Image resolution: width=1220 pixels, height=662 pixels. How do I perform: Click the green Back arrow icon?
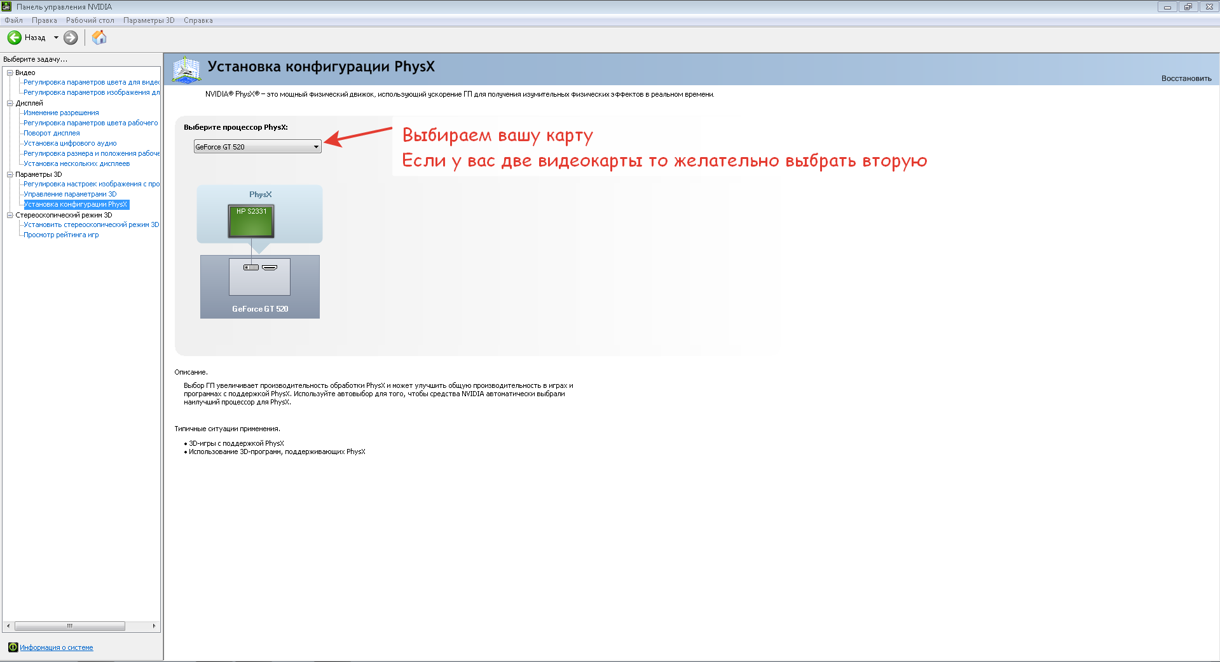click(14, 38)
